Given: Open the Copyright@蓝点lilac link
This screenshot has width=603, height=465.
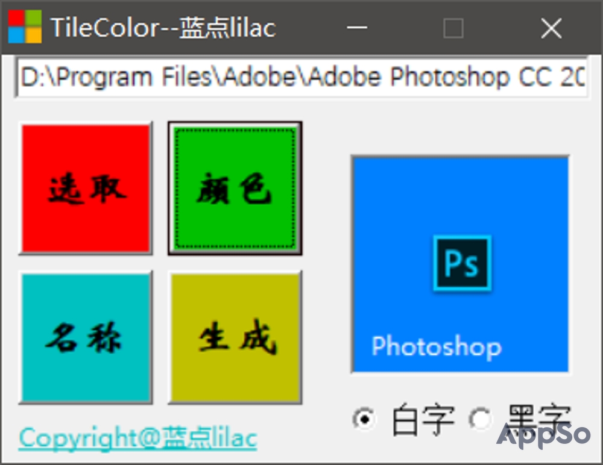Looking at the screenshot, I should (137, 438).
